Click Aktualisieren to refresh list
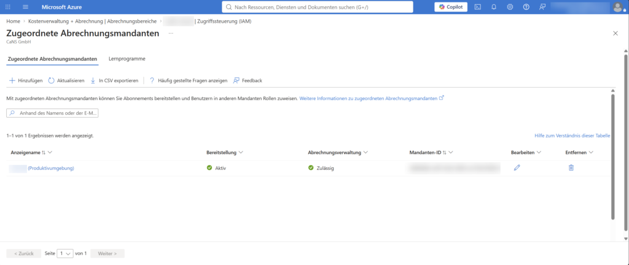This screenshot has height=265, width=629. click(x=66, y=80)
